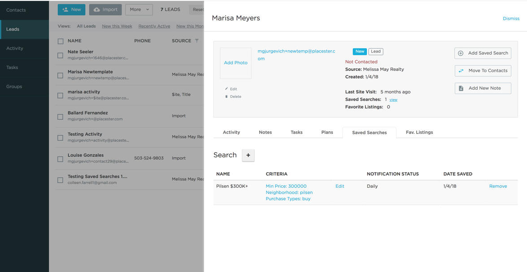Click the plus icon next to Search
This screenshot has height=272, width=527.
point(248,155)
